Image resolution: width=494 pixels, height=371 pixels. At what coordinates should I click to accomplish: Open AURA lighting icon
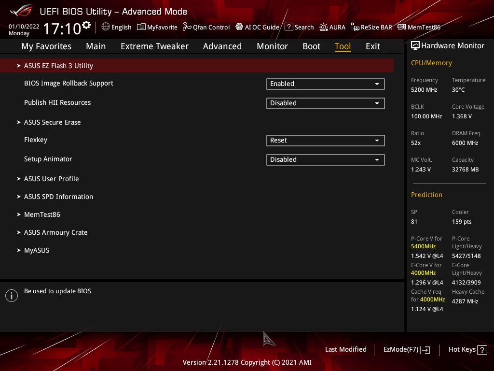(324, 27)
